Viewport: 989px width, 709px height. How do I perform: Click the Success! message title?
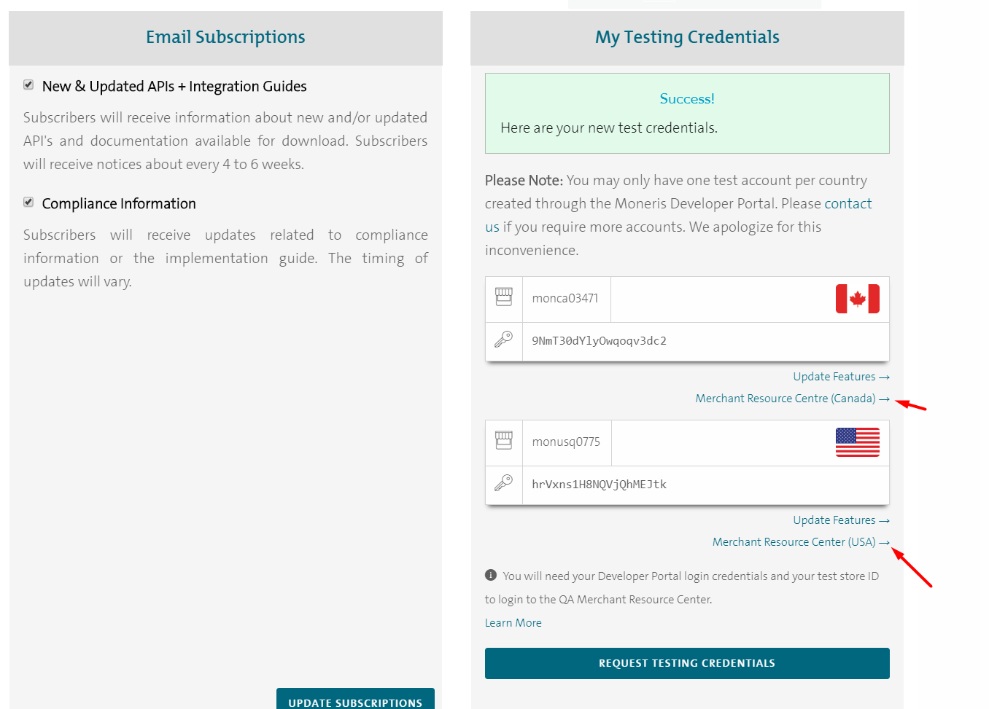pos(687,98)
